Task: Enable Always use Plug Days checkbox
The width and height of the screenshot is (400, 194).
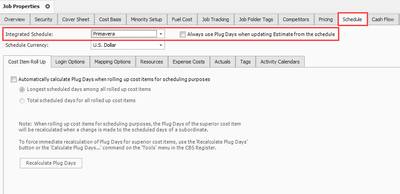Action: click(182, 34)
